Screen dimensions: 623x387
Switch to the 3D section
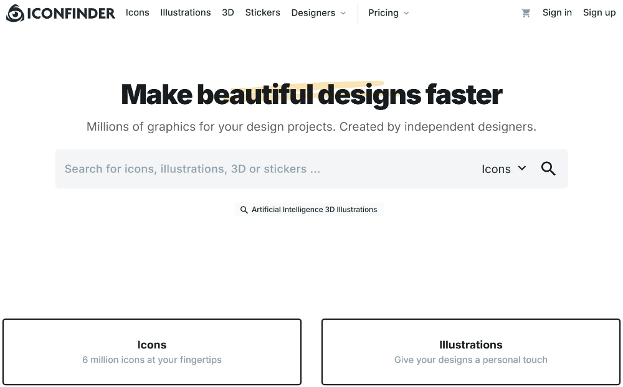(x=227, y=12)
